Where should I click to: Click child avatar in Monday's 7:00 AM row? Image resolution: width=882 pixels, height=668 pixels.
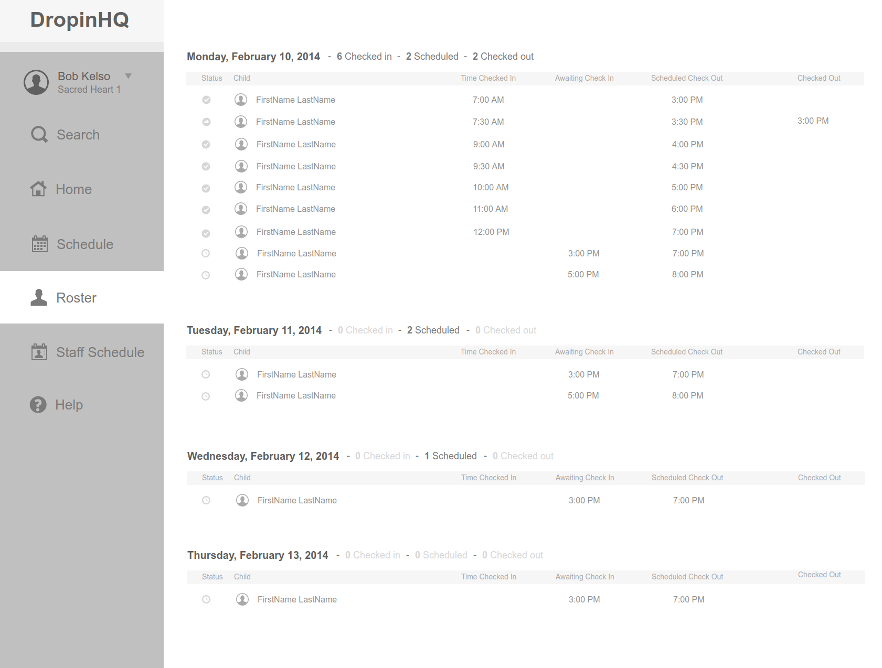click(241, 100)
